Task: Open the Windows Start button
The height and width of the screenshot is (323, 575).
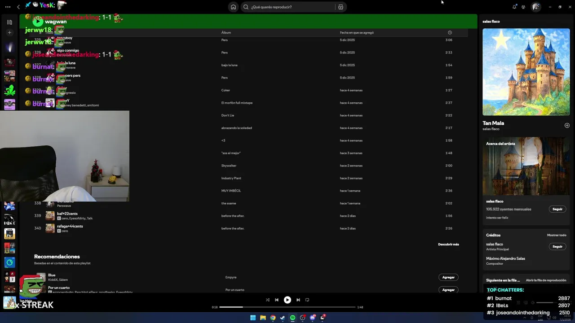Action: click(x=253, y=318)
